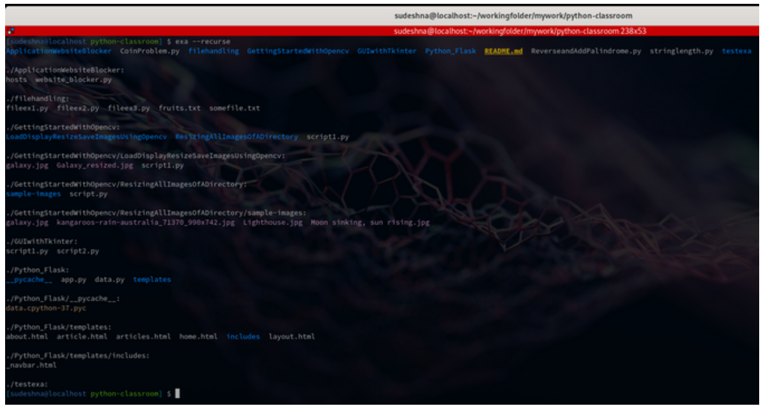The height and width of the screenshot is (406, 763).
Task: Select 'data.py' file name
Action: (109, 280)
